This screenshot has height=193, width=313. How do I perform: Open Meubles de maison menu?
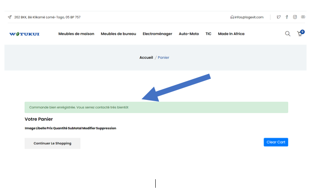(x=76, y=34)
